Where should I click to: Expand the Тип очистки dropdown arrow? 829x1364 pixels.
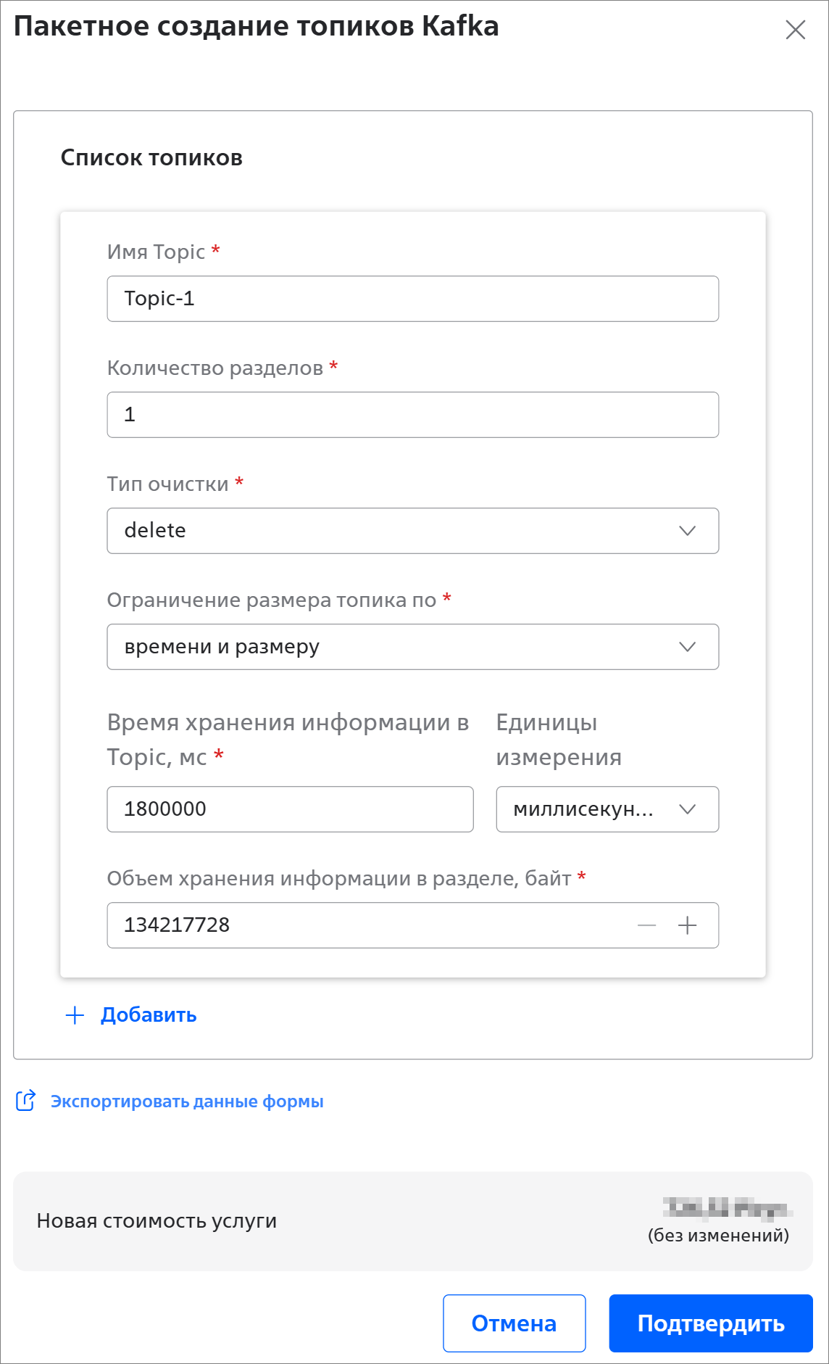click(x=687, y=531)
